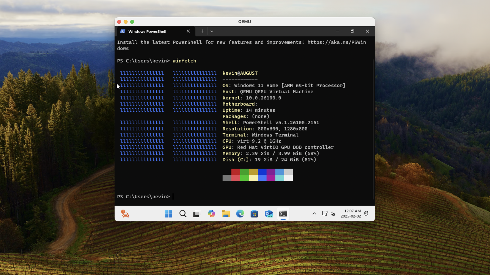Select the Windows PowerShell tab

[156, 31]
